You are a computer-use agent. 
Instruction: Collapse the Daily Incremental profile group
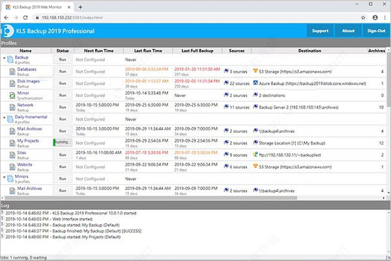[5, 117]
